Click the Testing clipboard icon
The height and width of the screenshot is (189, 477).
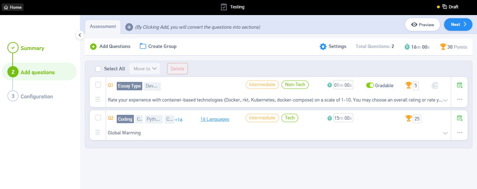(x=224, y=7)
